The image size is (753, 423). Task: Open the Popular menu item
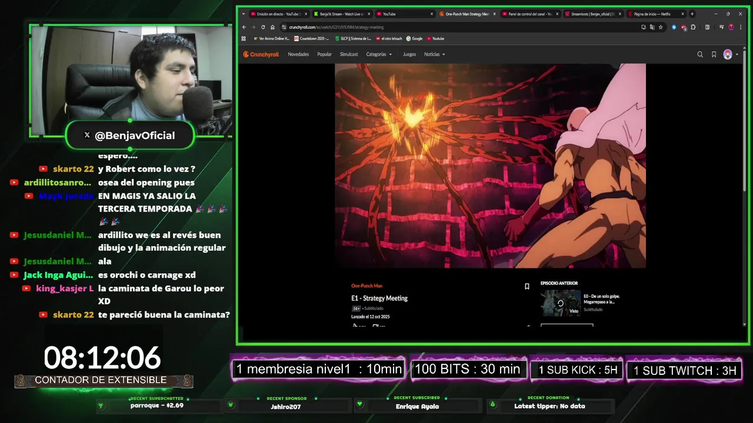pyautogui.click(x=324, y=55)
